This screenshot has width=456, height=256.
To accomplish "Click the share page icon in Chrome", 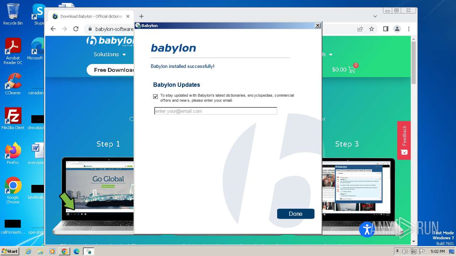I will click(x=360, y=29).
